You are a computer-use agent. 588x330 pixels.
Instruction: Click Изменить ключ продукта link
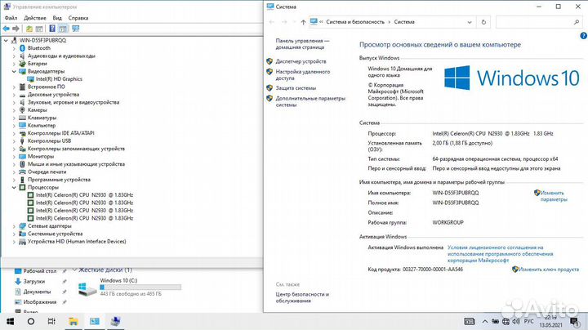tap(548, 270)
